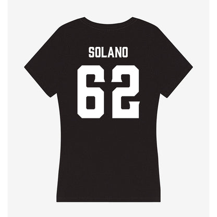217x217 pixels.
Task: Click the final O in SOLANO
Action: coord(125,53)
